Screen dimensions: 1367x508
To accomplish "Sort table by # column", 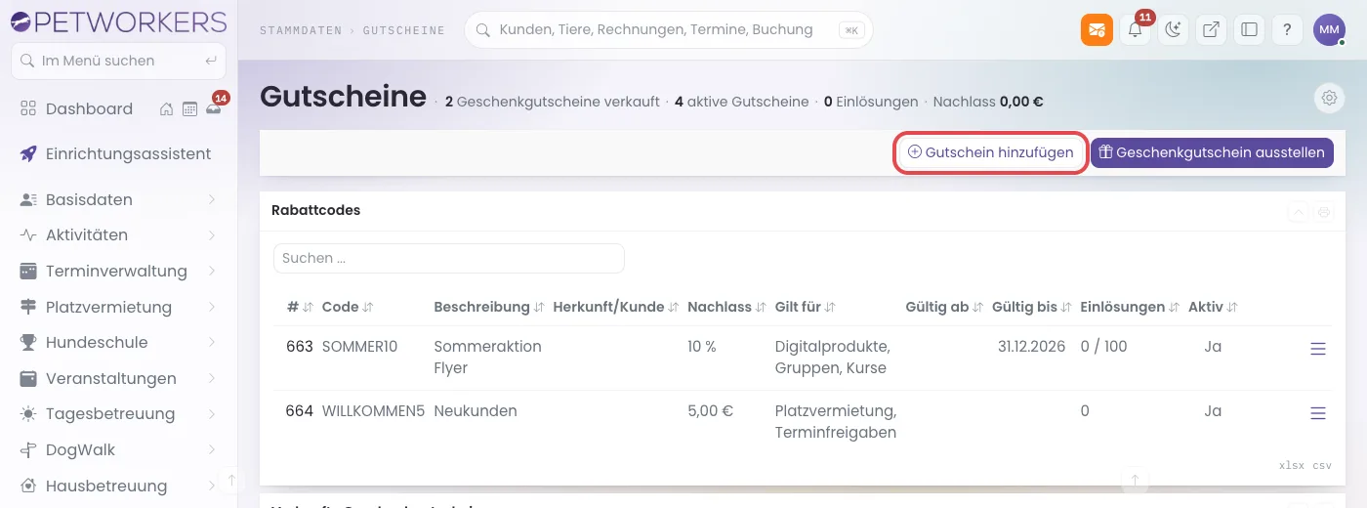I will (300, 307).
